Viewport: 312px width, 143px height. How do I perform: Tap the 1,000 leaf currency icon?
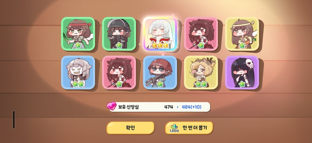(x=174, y=128)
